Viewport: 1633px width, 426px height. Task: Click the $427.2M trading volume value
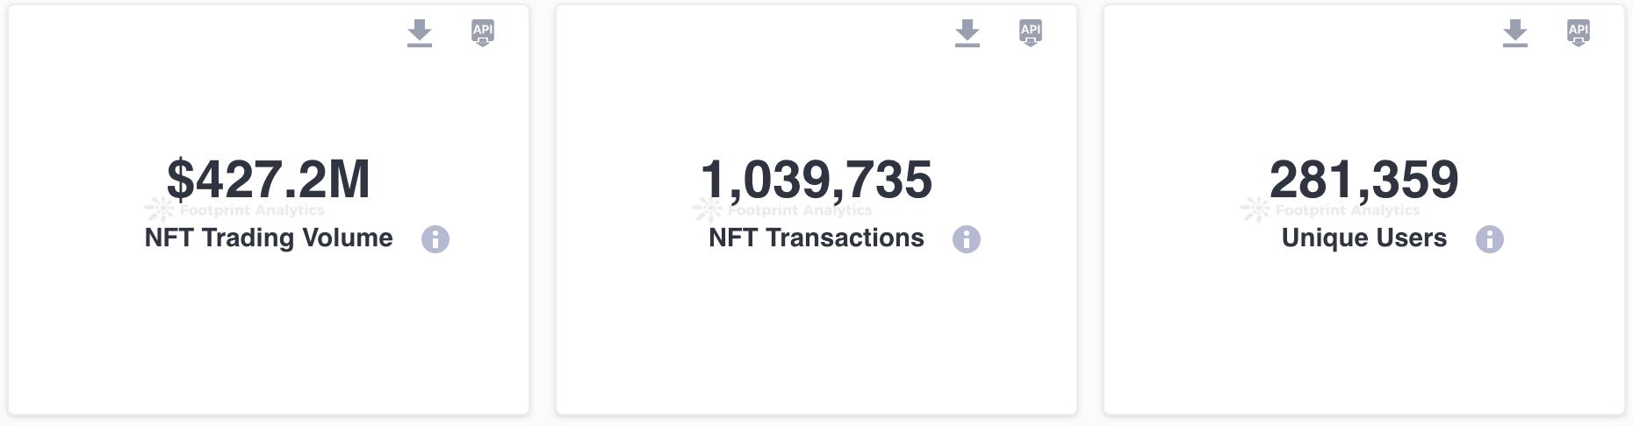click(269, 179)
